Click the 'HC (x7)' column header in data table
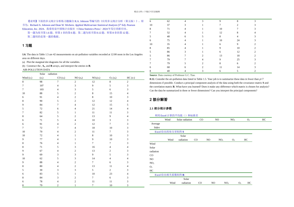The width and height of the screenshot is (294, 207). [131, 78]
